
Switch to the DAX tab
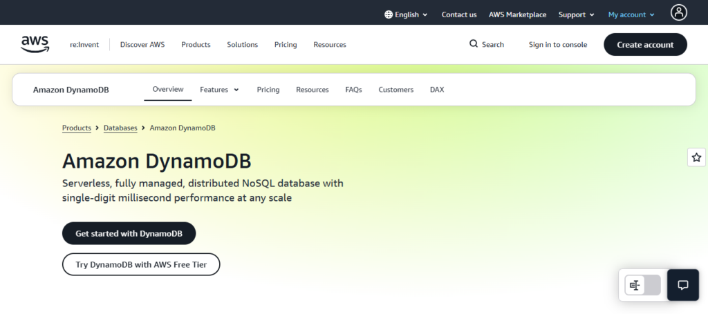(x=437, y=90)
